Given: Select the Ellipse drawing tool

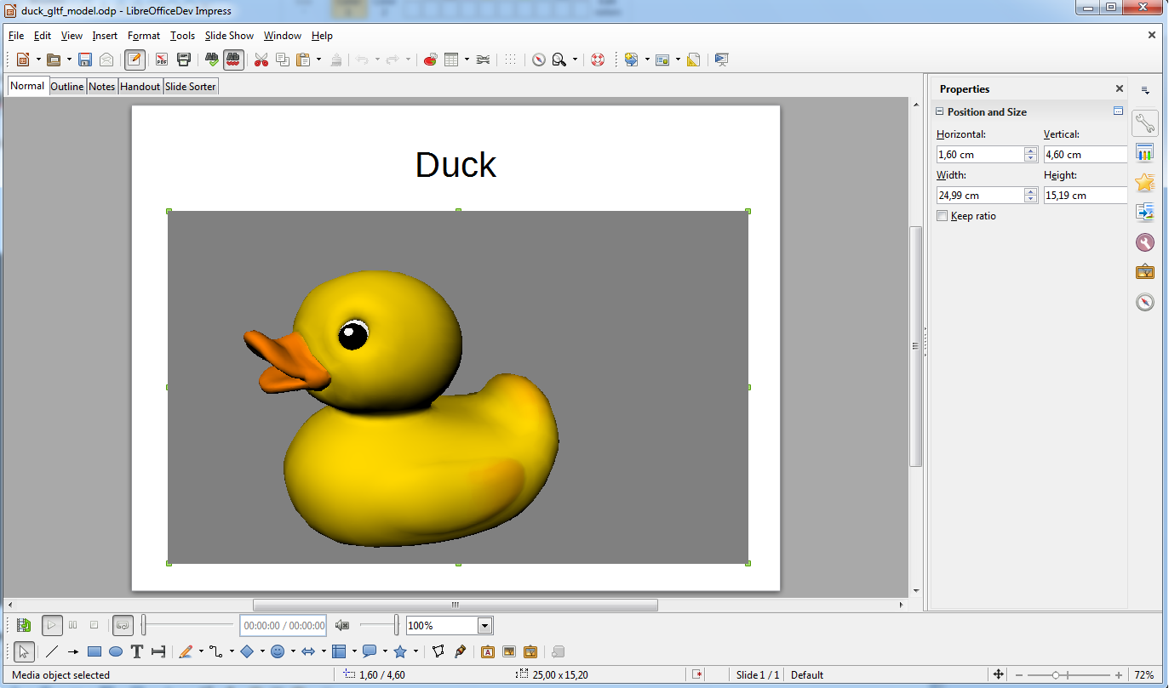Looking at the screenshot, I should [x=116, y=651].
